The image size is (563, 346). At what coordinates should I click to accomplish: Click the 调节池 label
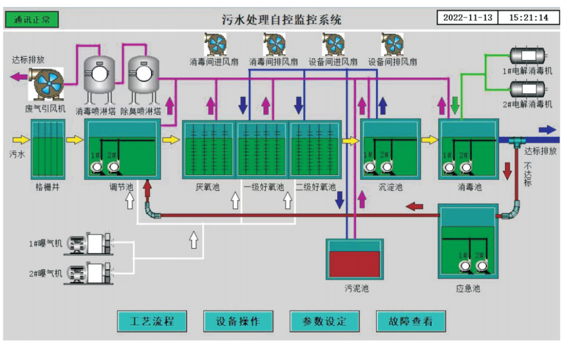[x=121, y=187]
